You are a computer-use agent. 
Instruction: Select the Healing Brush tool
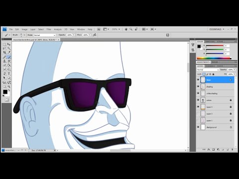[x=4, y=57]
